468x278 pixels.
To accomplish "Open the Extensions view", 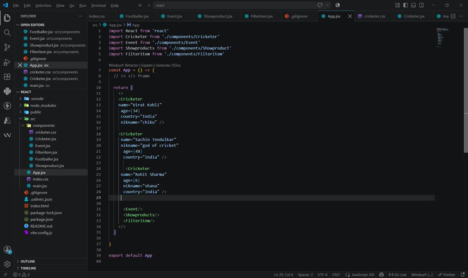I will (7, 77).
